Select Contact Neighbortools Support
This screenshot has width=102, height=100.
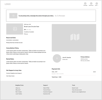click(x=14, y=73)
